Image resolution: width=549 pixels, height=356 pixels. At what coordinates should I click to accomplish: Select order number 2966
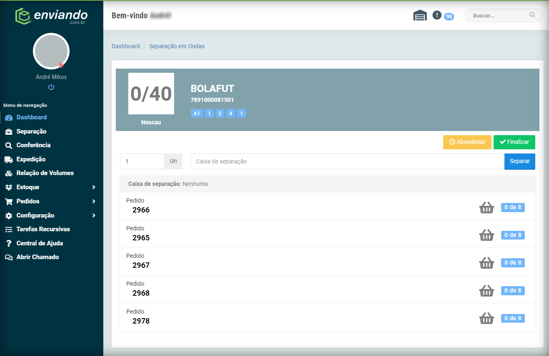pos(141,210)
